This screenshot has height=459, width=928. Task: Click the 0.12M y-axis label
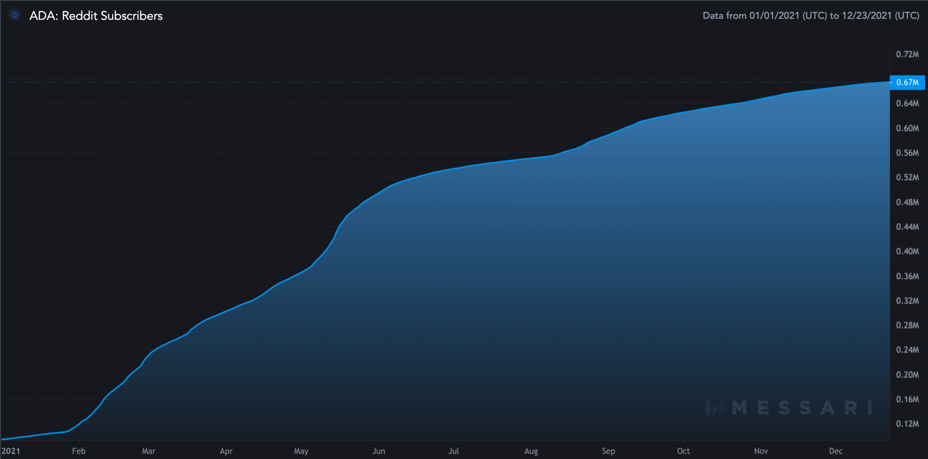click(x=907, y=424)
